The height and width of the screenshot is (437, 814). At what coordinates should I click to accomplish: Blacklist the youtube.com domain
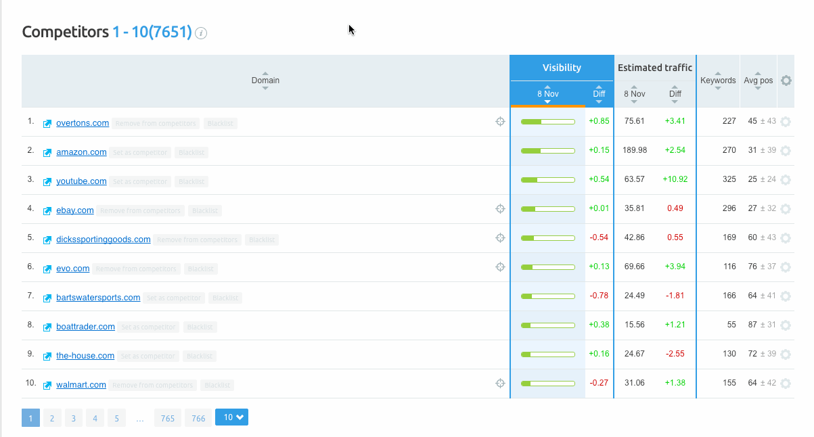point(191,181)
